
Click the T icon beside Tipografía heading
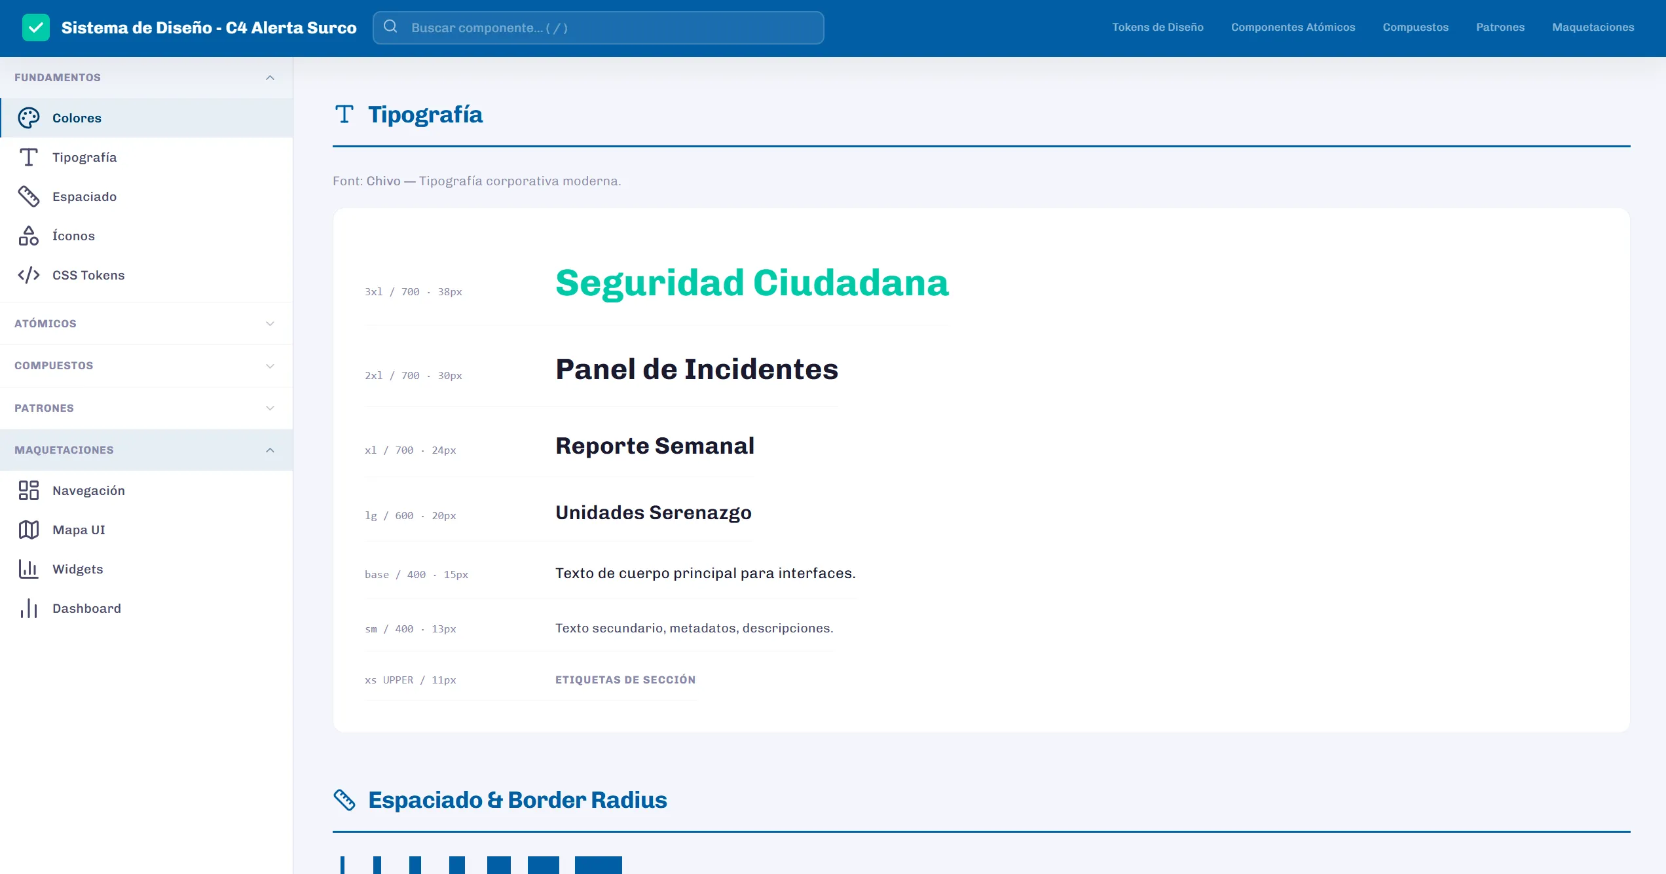click(x=344, y=115)
